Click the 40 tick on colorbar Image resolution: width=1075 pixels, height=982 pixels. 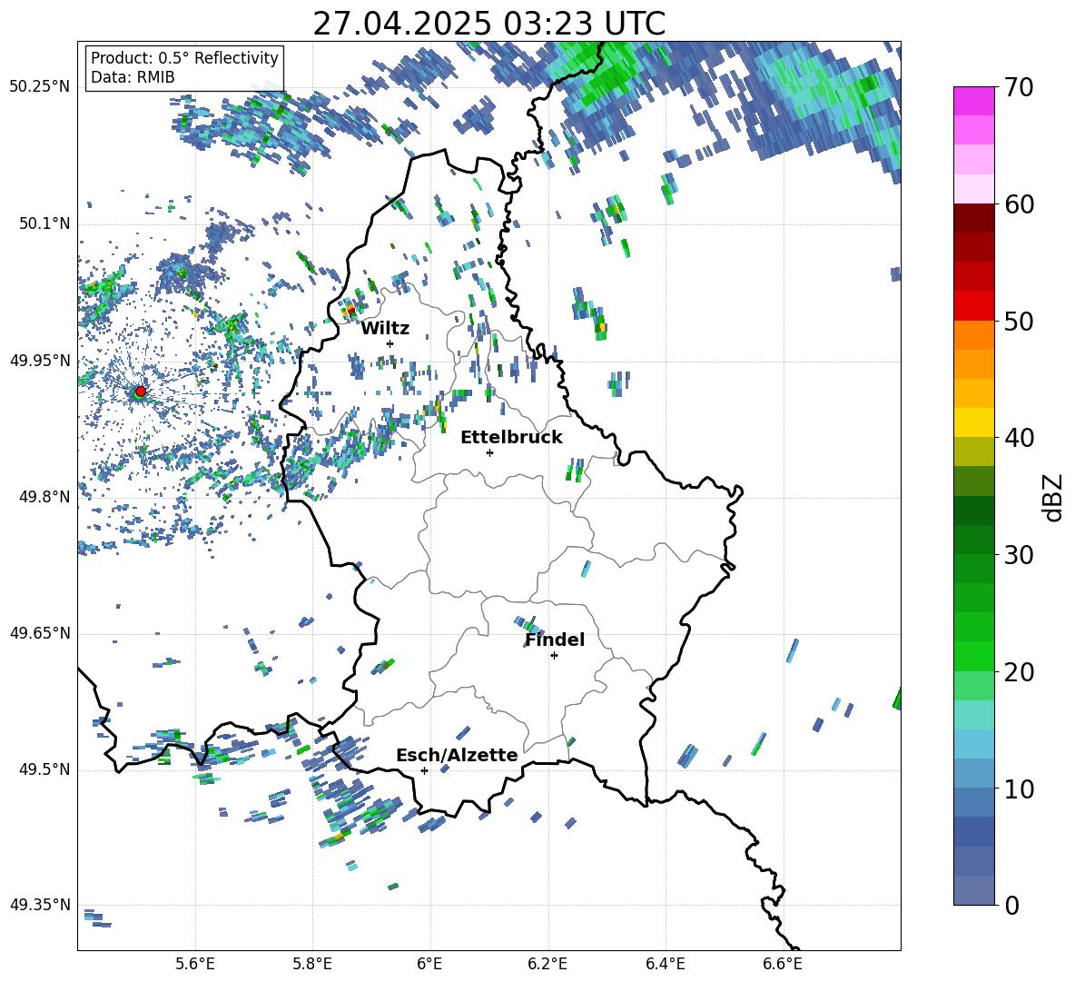click(1019, 438)
